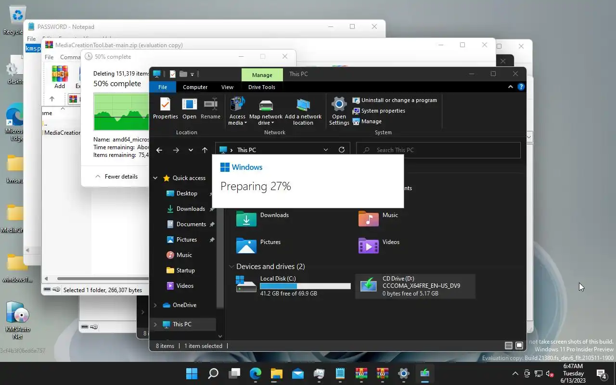Open the Access media dropdown
The width and height of the screenshot is (616, 385).
point(237,112)
